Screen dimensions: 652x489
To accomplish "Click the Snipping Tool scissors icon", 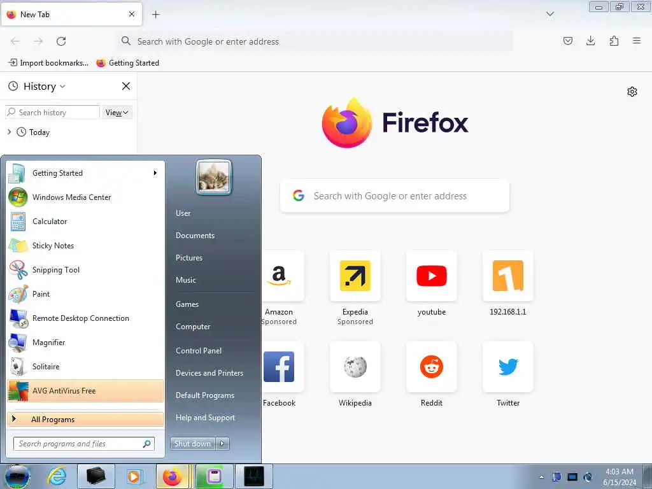I will click(18, 270).
